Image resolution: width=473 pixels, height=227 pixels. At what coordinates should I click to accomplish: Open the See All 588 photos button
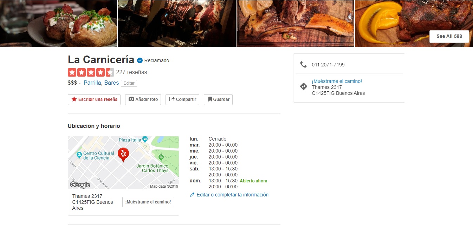[449, 36]
